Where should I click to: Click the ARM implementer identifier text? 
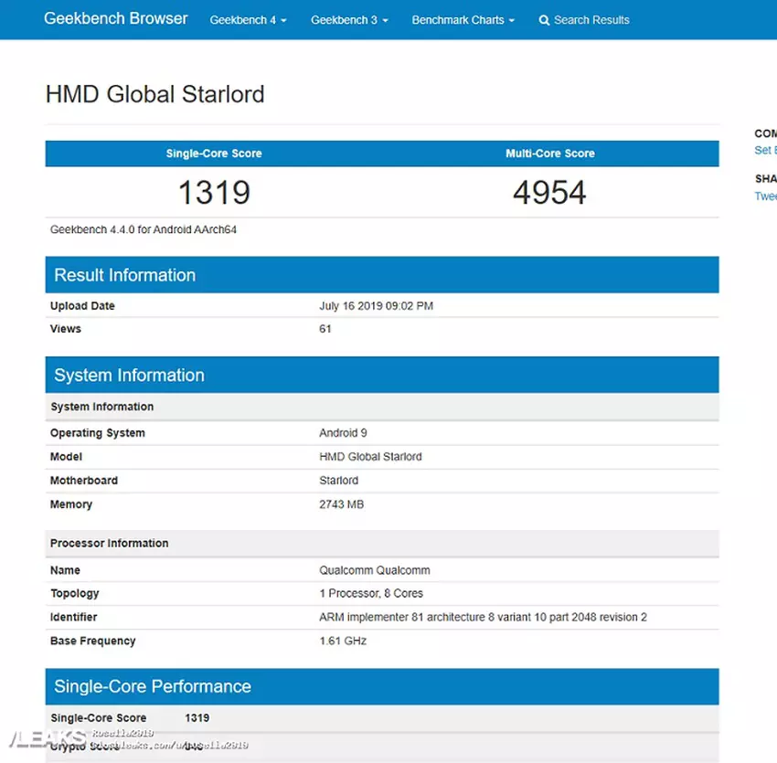483,618
